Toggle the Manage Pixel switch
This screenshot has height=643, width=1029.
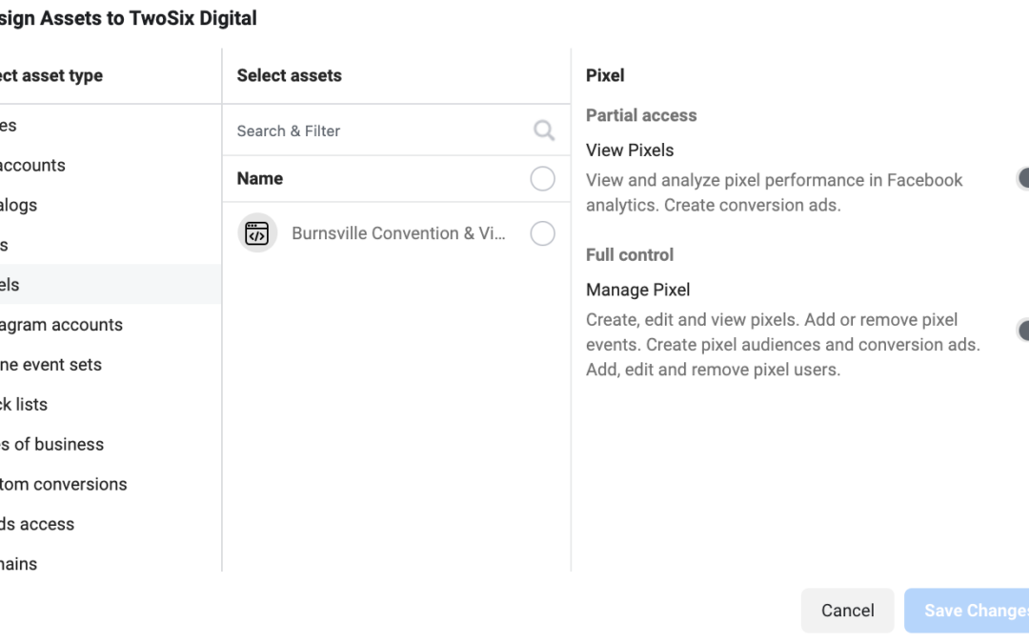[1022, 330]
